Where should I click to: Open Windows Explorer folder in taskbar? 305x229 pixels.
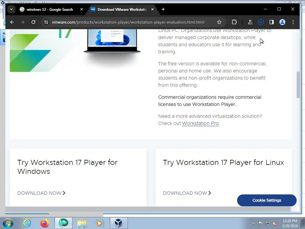pos(82,223)
